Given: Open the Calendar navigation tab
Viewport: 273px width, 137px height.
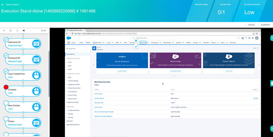Looking at the screenshot, I should (x=206, y=43).
